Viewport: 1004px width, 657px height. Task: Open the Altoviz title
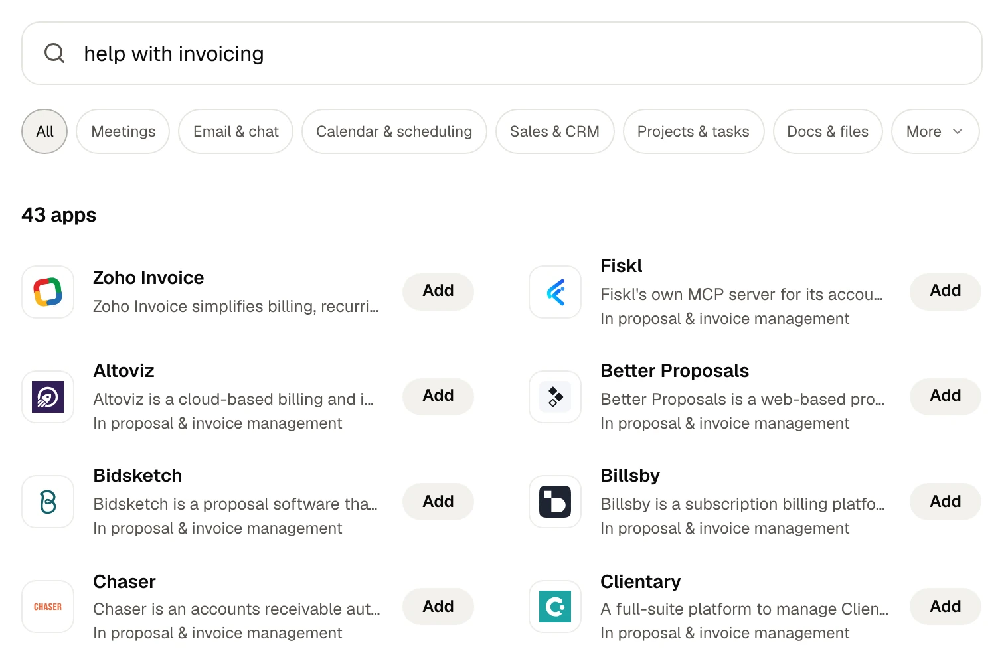(x=124, y=370)
